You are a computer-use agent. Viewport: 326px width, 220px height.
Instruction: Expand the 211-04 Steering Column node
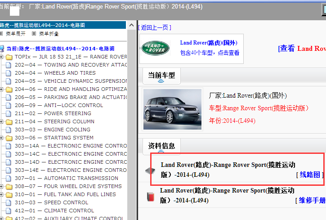1,121
